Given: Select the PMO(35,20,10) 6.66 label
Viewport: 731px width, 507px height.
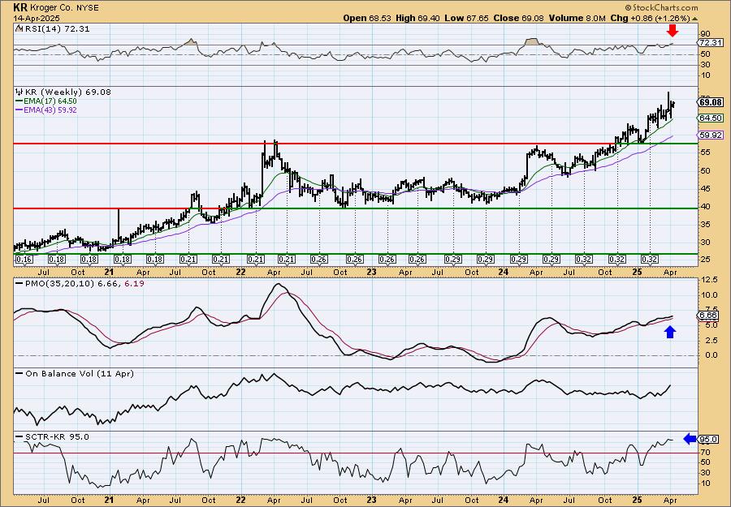Looking at the screenshot, I should click(73, 282).
